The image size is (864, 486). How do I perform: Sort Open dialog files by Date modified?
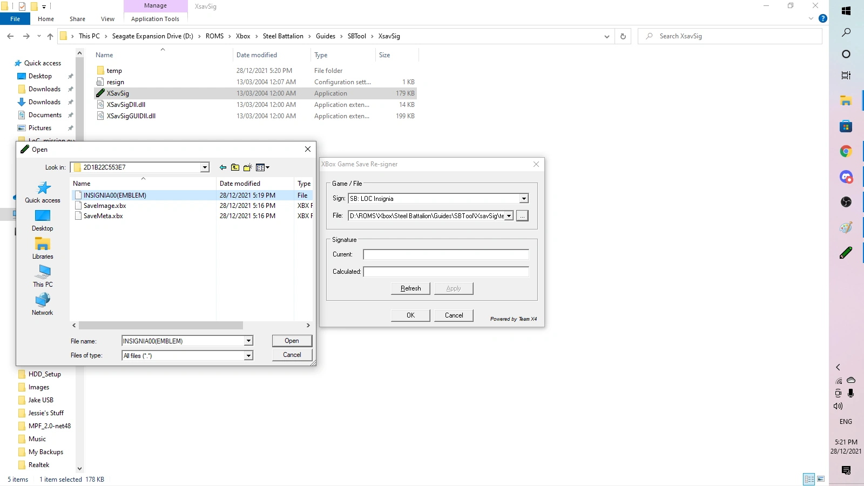tap(255, 184)
